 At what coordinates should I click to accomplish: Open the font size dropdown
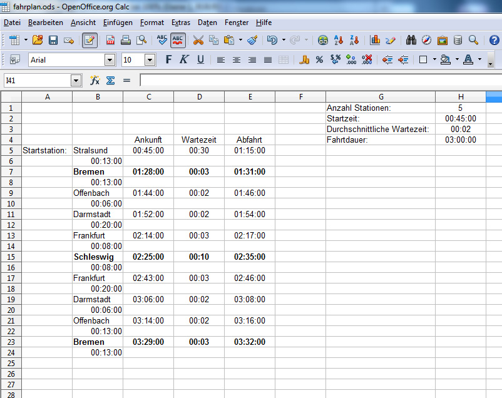coord(150,60)
